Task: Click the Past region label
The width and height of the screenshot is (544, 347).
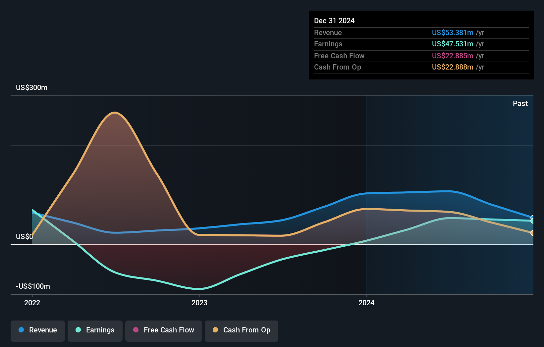Action: point(520,104)
